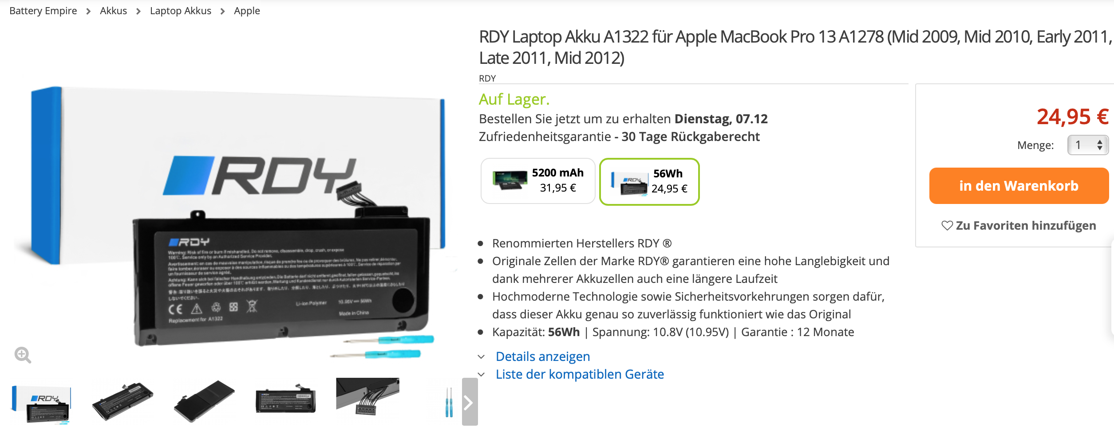1114x431 pixels.
Task: Advance thumbnail carousel with right arrow
Action: [470, 402]
